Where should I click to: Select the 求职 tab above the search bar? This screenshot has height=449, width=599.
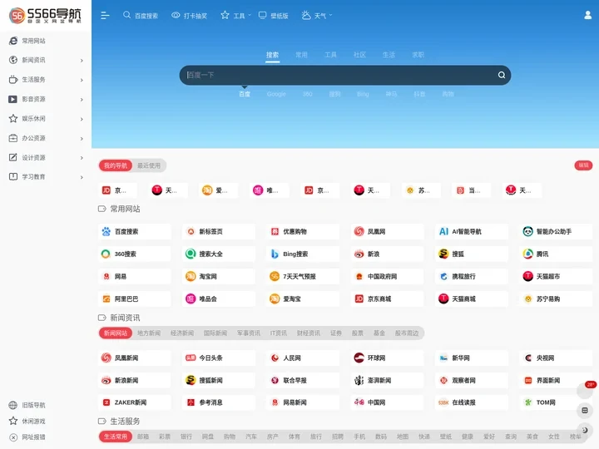click(x=418, y=55)
